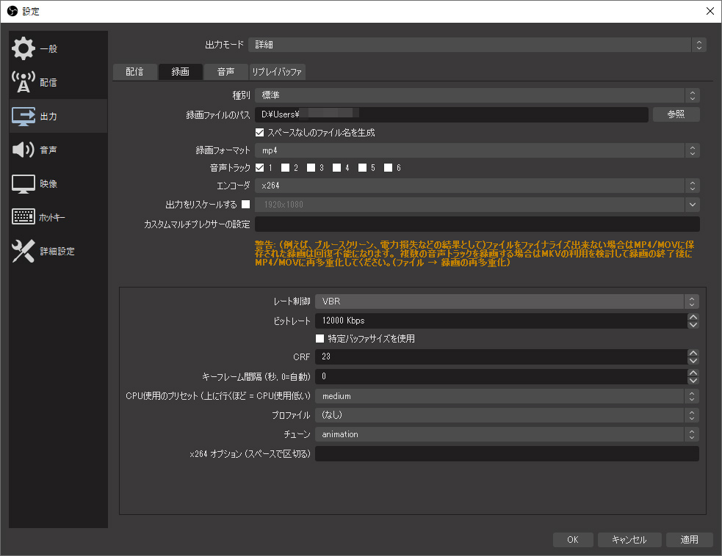This screenshot has height=556, width=722.
Task: Enable audio track 2 checkbox
Action: click(x=286, y=168)
